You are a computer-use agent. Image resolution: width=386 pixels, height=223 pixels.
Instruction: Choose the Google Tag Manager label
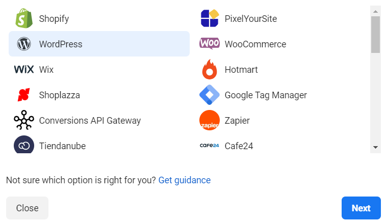(266, 95)
